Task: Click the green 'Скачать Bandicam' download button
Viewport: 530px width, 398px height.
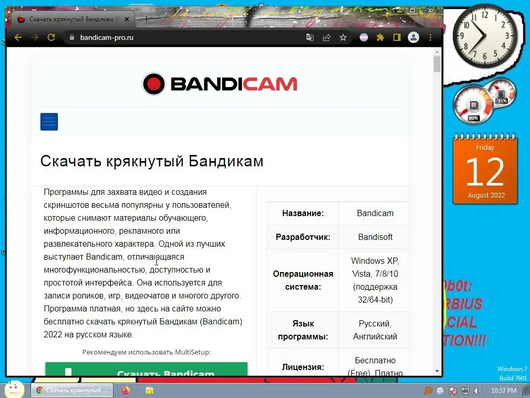Action: click(146, 369)
